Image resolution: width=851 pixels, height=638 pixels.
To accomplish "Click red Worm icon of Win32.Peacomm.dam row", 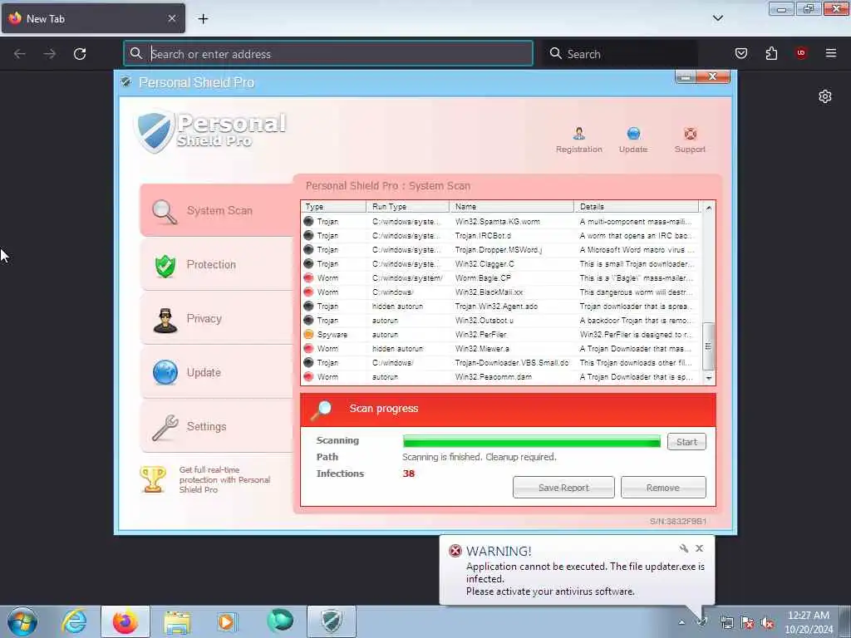I will (x=308, y=376).
